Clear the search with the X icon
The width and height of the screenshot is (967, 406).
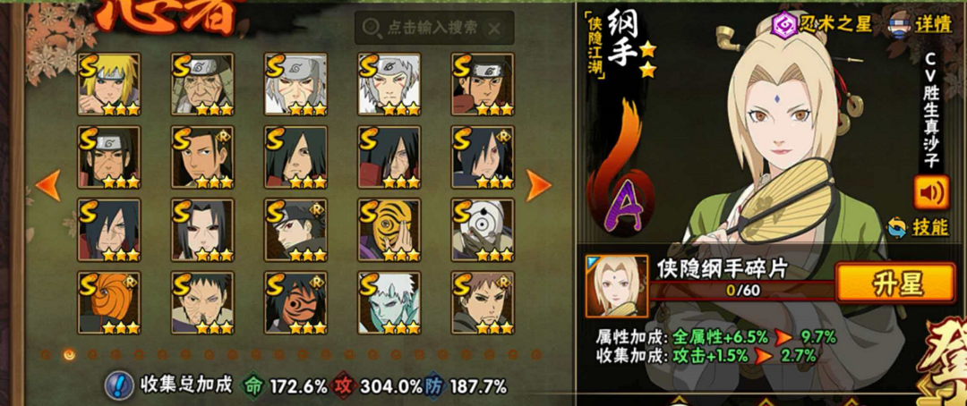click(x=494, y=28)
